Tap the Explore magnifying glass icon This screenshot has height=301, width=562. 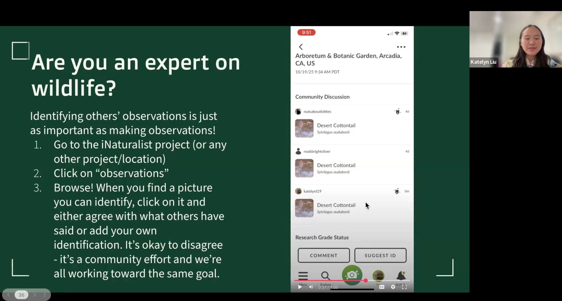[325, 276]
